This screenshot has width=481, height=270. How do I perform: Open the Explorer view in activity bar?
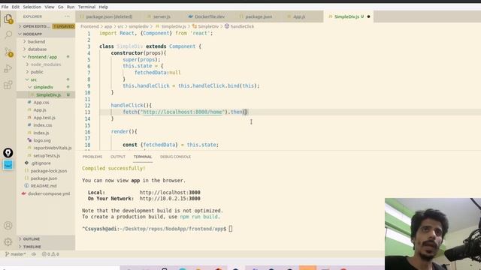8,19
